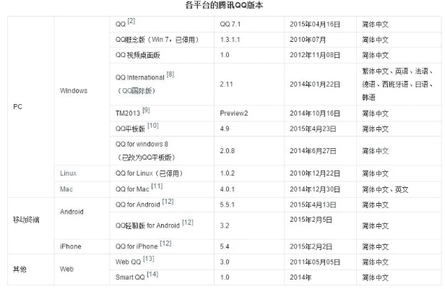Click the TM2013 name text
This screenshot has width=445, height=289.
coord(128,113)
